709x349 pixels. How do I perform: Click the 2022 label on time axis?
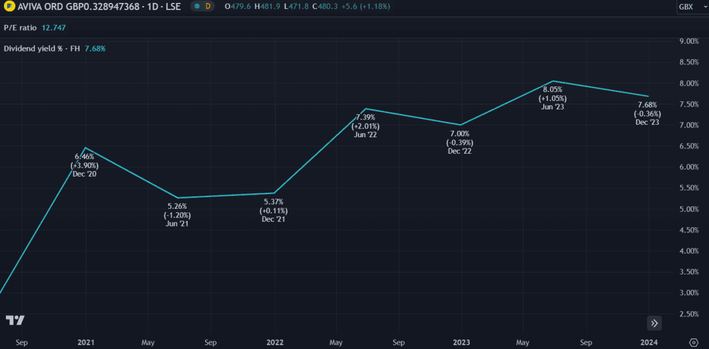(x=275, y=342)
